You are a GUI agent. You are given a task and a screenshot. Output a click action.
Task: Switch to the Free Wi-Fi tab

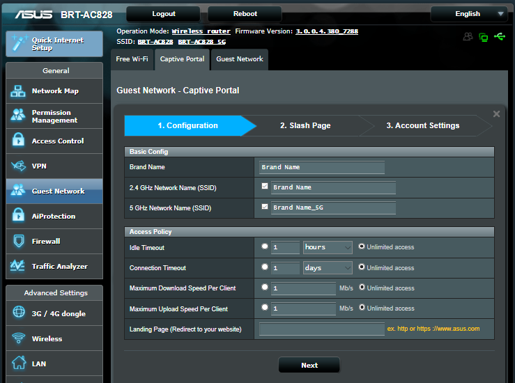click(x=132, y=59)
